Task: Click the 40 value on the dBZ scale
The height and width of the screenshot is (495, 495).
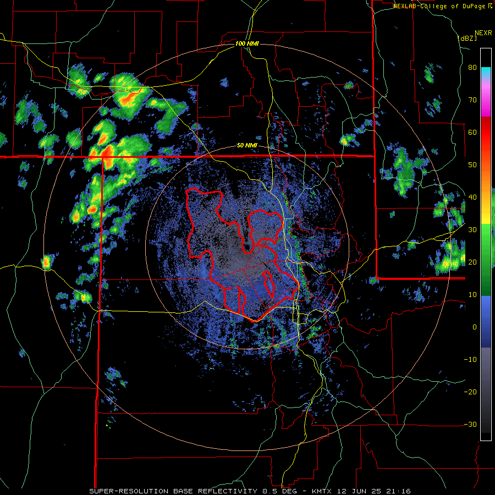Action: (472, 197)
